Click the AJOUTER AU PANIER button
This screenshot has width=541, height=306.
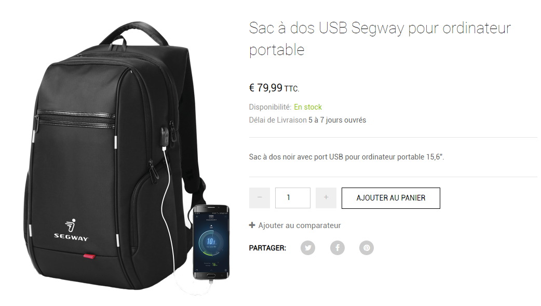[x=391, y=198]
